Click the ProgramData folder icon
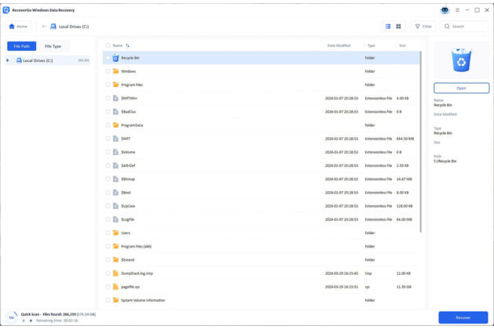Image resolution: width=494 pixels, height=329 pixels. coord(115,125)
